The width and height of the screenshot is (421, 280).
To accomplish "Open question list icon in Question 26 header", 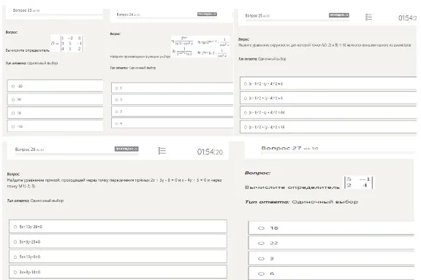I will (162, 151).
